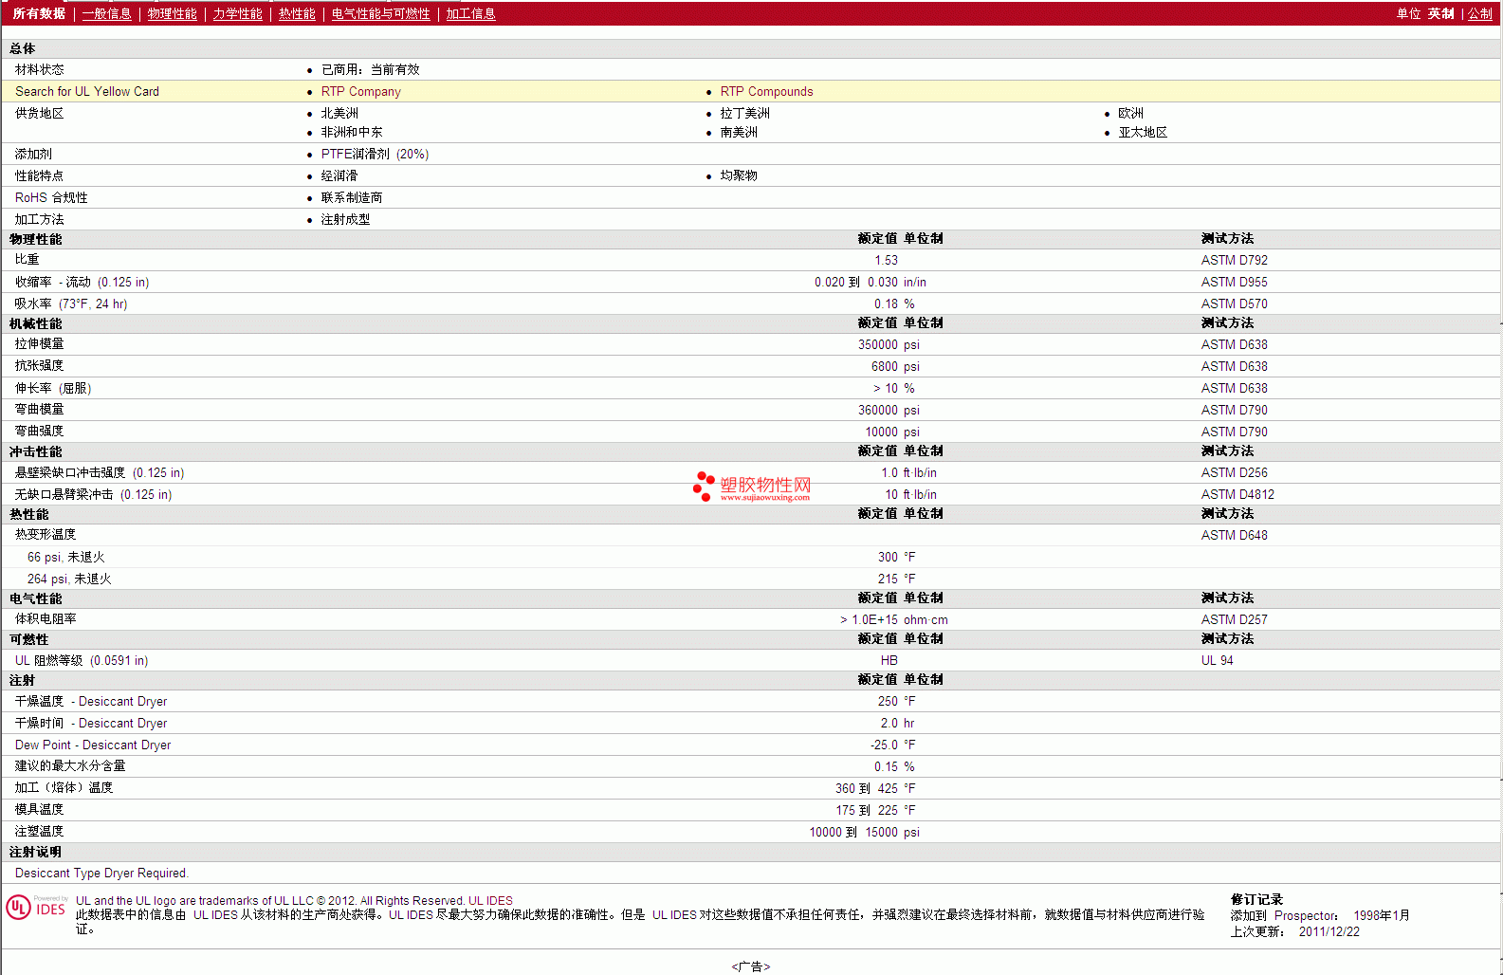Click the 上次更新 date 2011/12/22
Image resolution: width=1503 pixels, height=975 pixels.
click(1329, 931)
